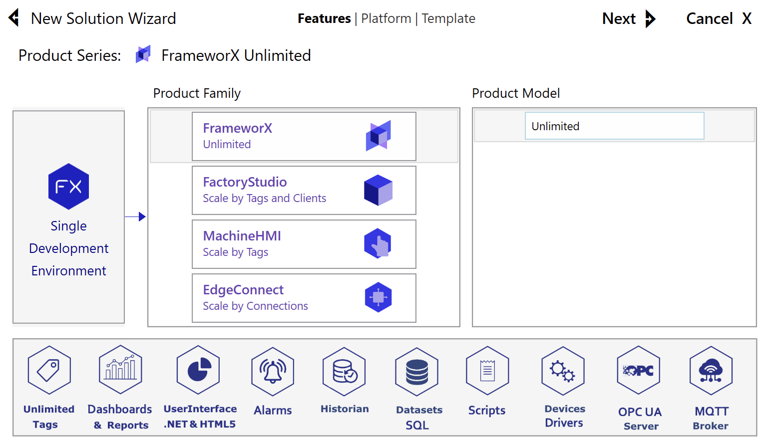Viewport: 769px width, 444px height.
Task: Cancel the New Solution Wizard
Action: 718,18
